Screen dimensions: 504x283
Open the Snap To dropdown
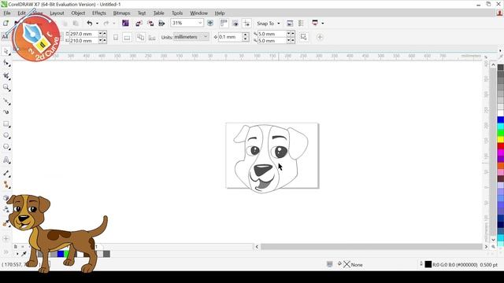[269, 23]
